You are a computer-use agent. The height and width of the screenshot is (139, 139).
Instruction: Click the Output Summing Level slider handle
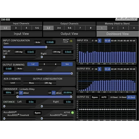[x=72, y=74]
